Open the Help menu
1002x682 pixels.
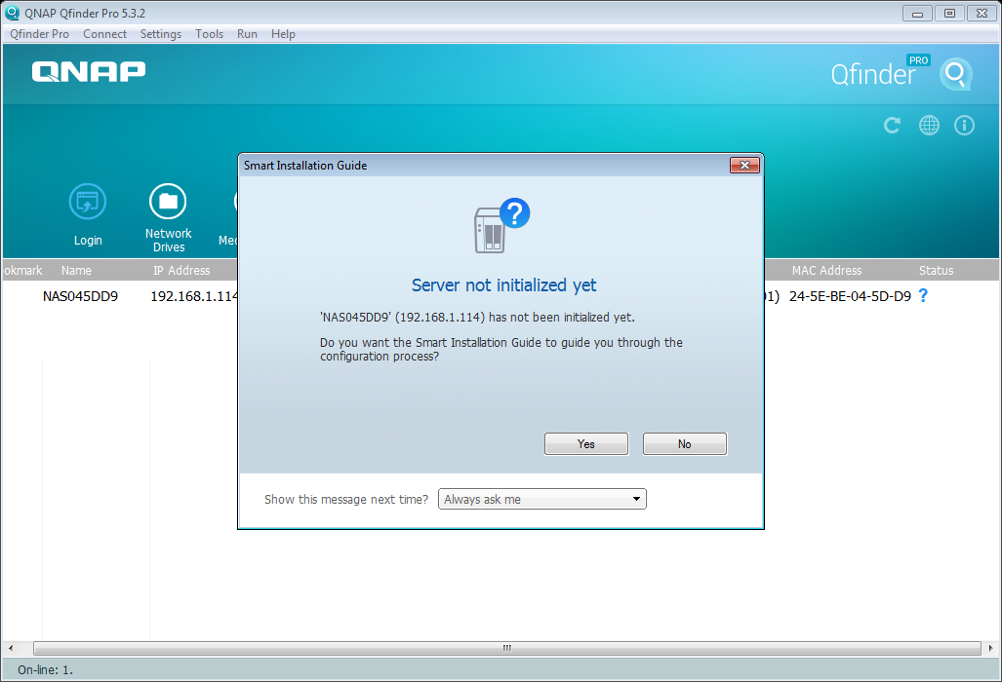pyautogui.click(x=283, y=34)
